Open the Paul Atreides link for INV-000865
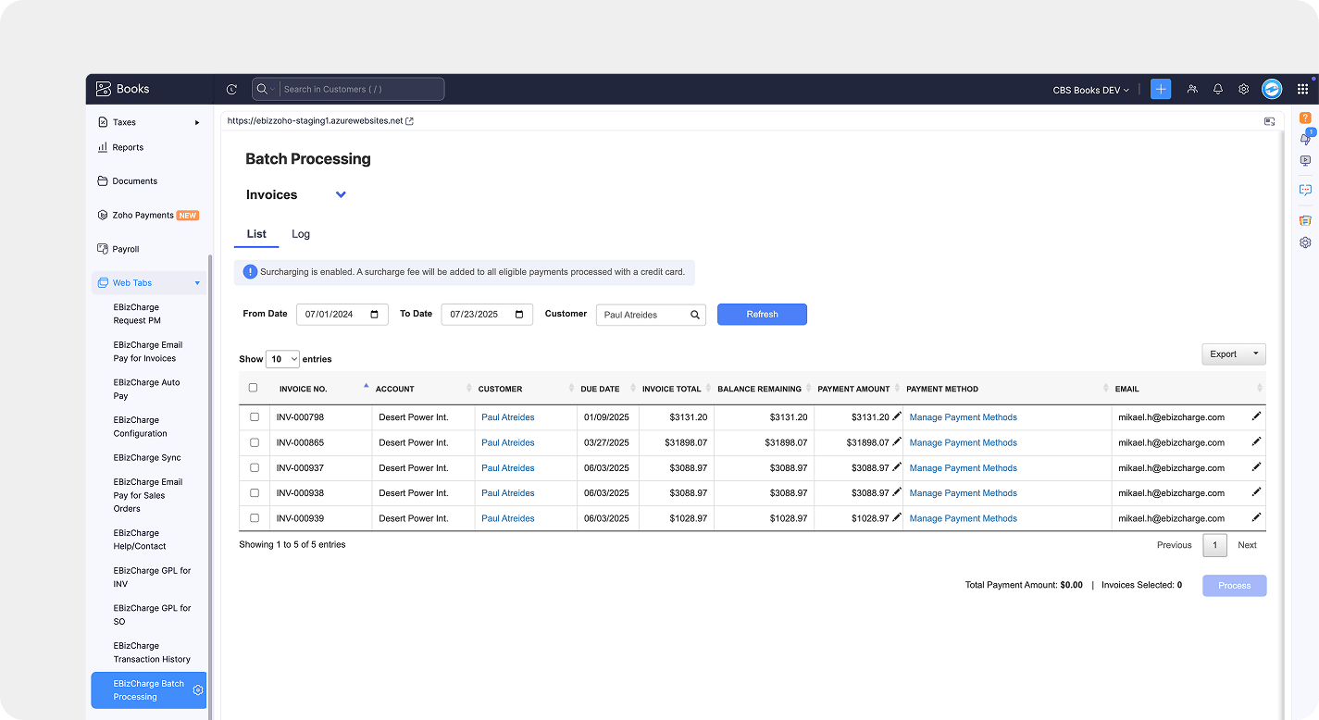This screenshot has width=1319, height=720. [x=508, y=442]
